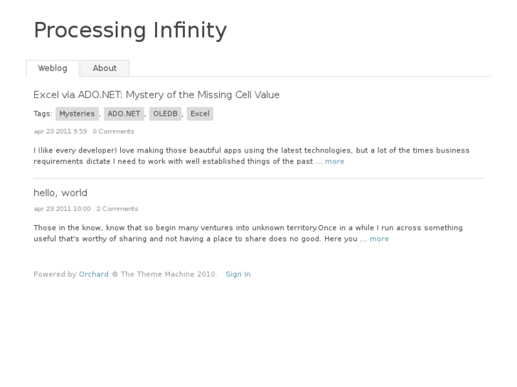Image resolution: width=517 pixels, height=387 pixels.
Task: Click the apr 23 2011 9:59 date
Action: (60, 131)
